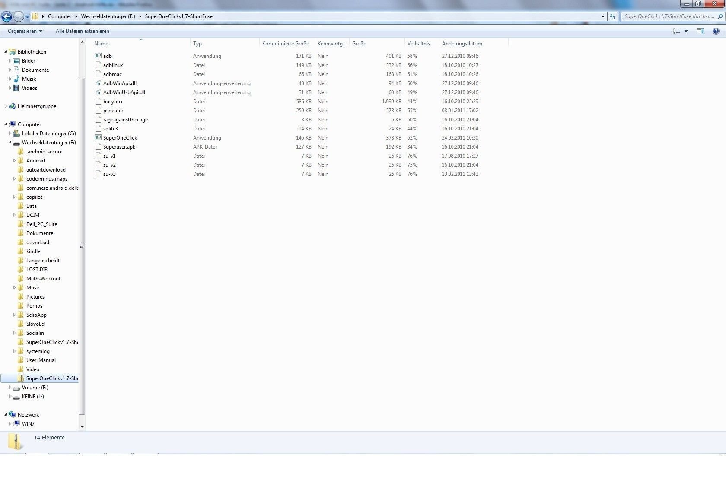Screen dimensions: 726x493
Task: Select the AdbWinUsbApi.dll file icon
Action: 98,92
